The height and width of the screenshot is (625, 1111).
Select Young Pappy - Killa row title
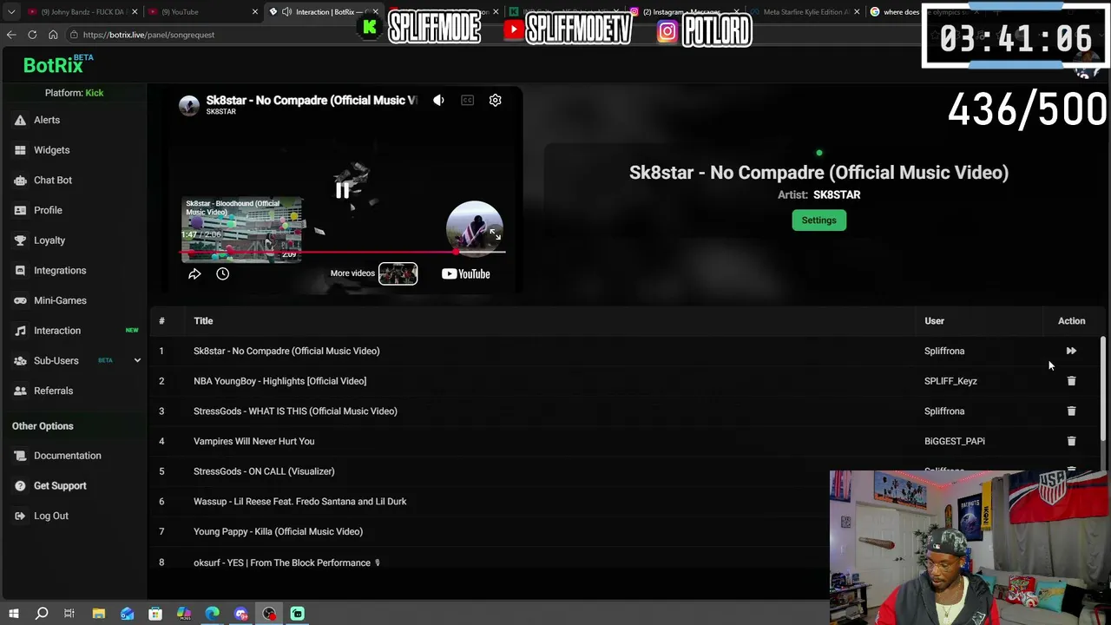point(278,531)
